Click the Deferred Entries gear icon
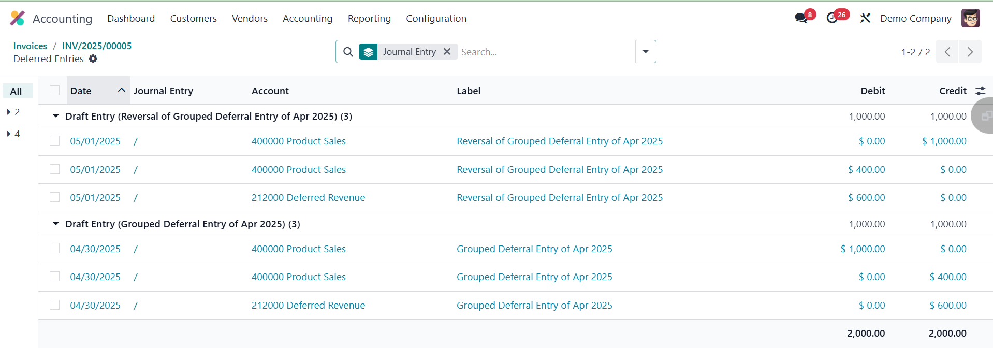Screen dimensions: 993x348 click(93, 59)
